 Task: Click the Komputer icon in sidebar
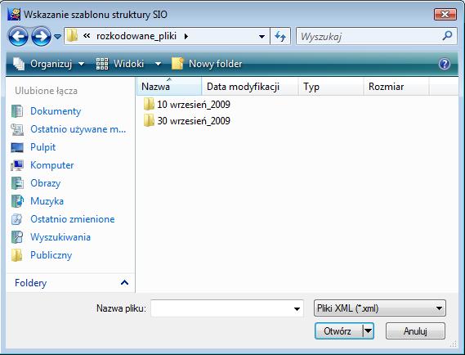tap(17, 165)
